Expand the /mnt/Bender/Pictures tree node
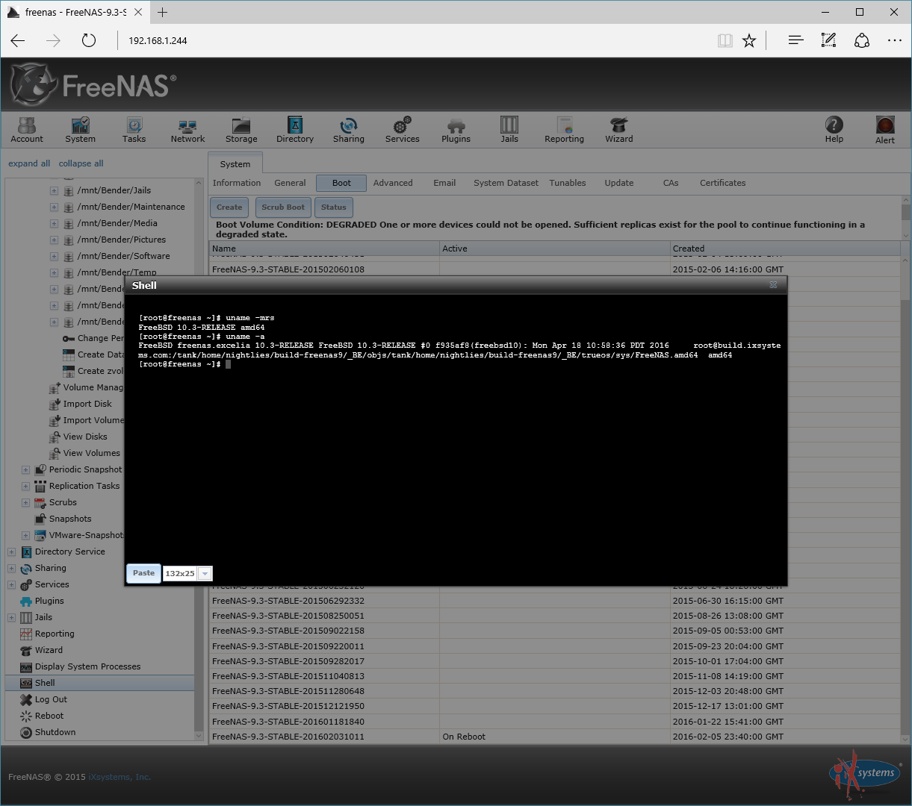The height and width of the screenshot is (806, 912). point(54,240)
